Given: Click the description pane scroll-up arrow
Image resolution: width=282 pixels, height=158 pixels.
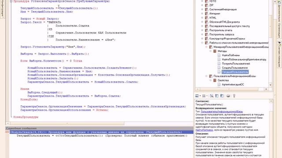Looking at the screenshot, I should tap(271, 101).
